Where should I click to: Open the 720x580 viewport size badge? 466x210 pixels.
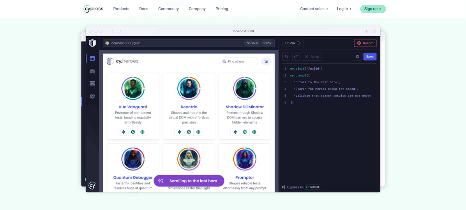pos(252,43)
